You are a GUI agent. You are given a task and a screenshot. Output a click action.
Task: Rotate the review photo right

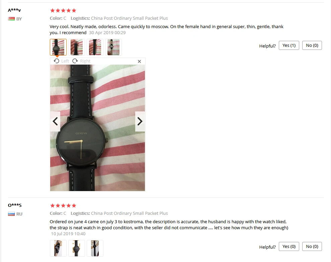pos(81,61)
